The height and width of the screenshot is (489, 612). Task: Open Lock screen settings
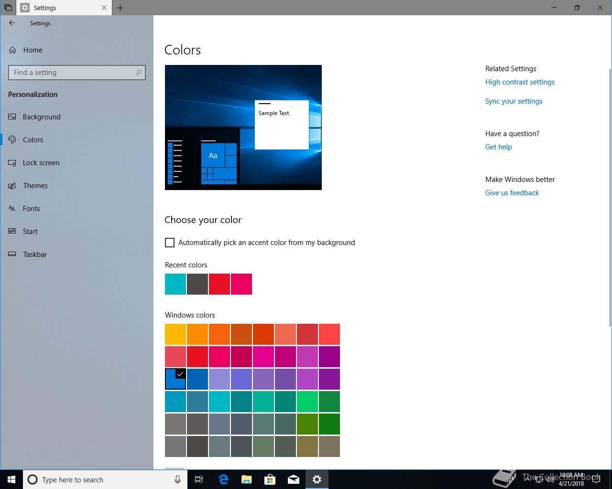tap(41, 163)
